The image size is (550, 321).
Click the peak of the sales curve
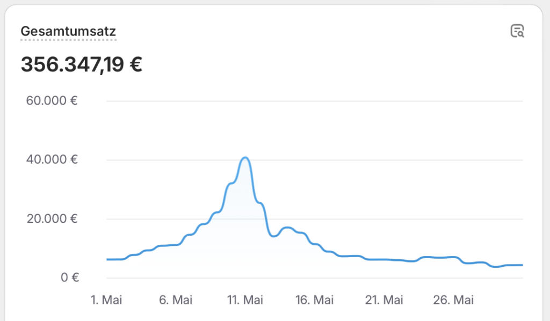pyautogui.click(x=245, y=158)
